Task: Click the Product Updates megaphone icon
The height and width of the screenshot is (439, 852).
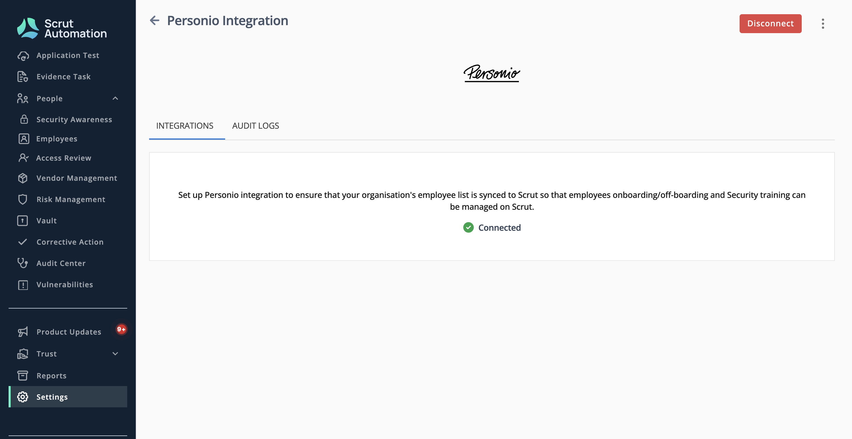Action: click(22, 332)
